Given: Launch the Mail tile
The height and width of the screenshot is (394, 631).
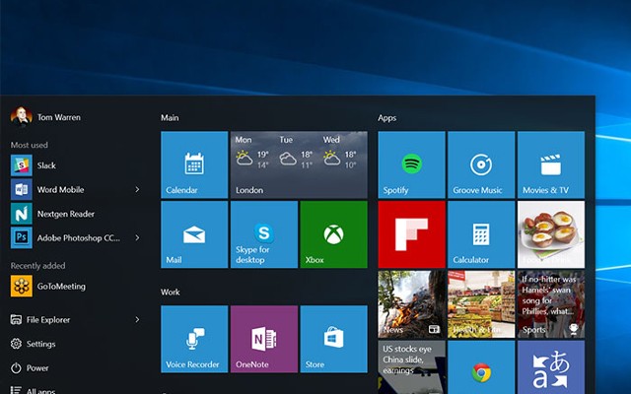Looking at the screenshot, I should click(194, 234).
